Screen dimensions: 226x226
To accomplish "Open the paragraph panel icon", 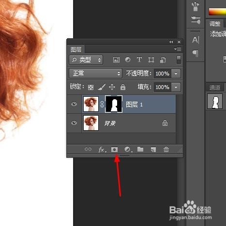I will coord(196,53).
